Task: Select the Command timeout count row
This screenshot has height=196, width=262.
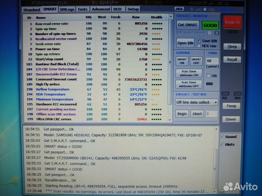Action: 96,79
